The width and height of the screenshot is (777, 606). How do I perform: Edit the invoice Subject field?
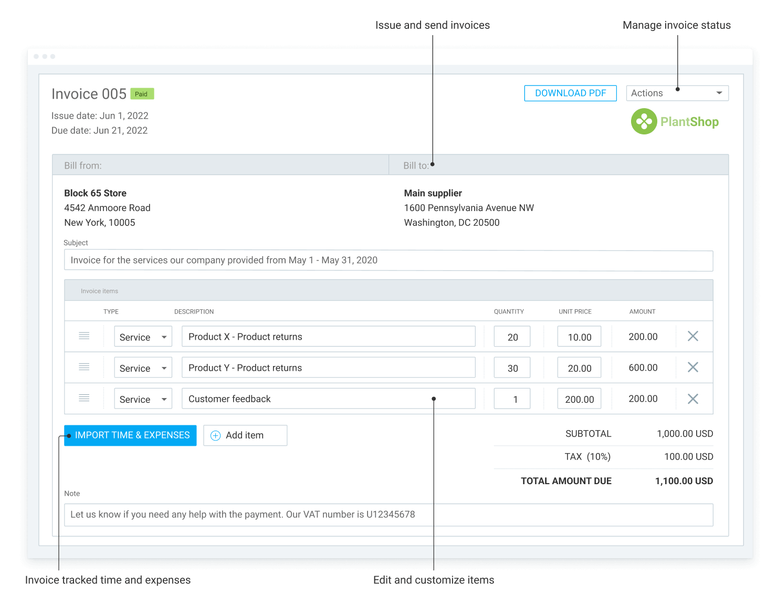point(388,260)
